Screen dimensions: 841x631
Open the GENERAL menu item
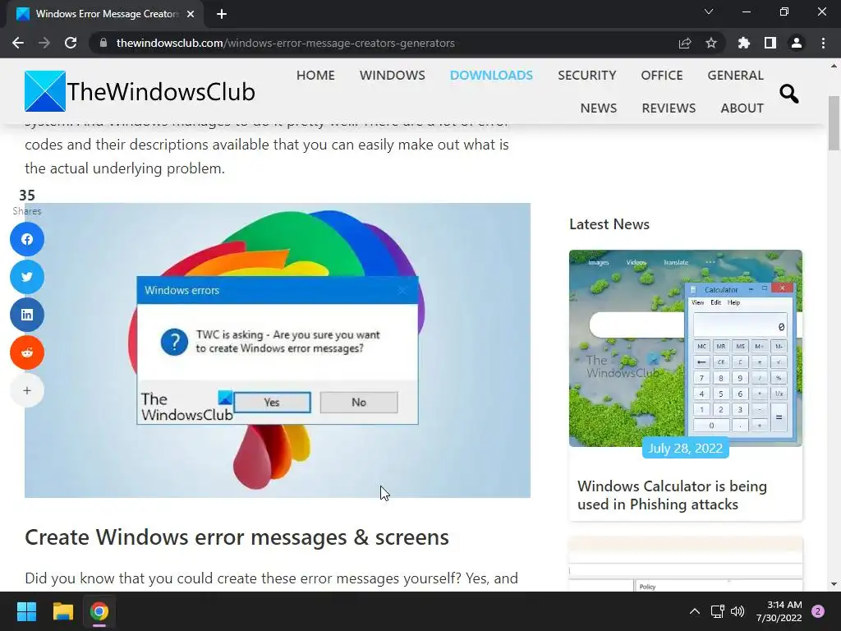(x=735, y=75)
